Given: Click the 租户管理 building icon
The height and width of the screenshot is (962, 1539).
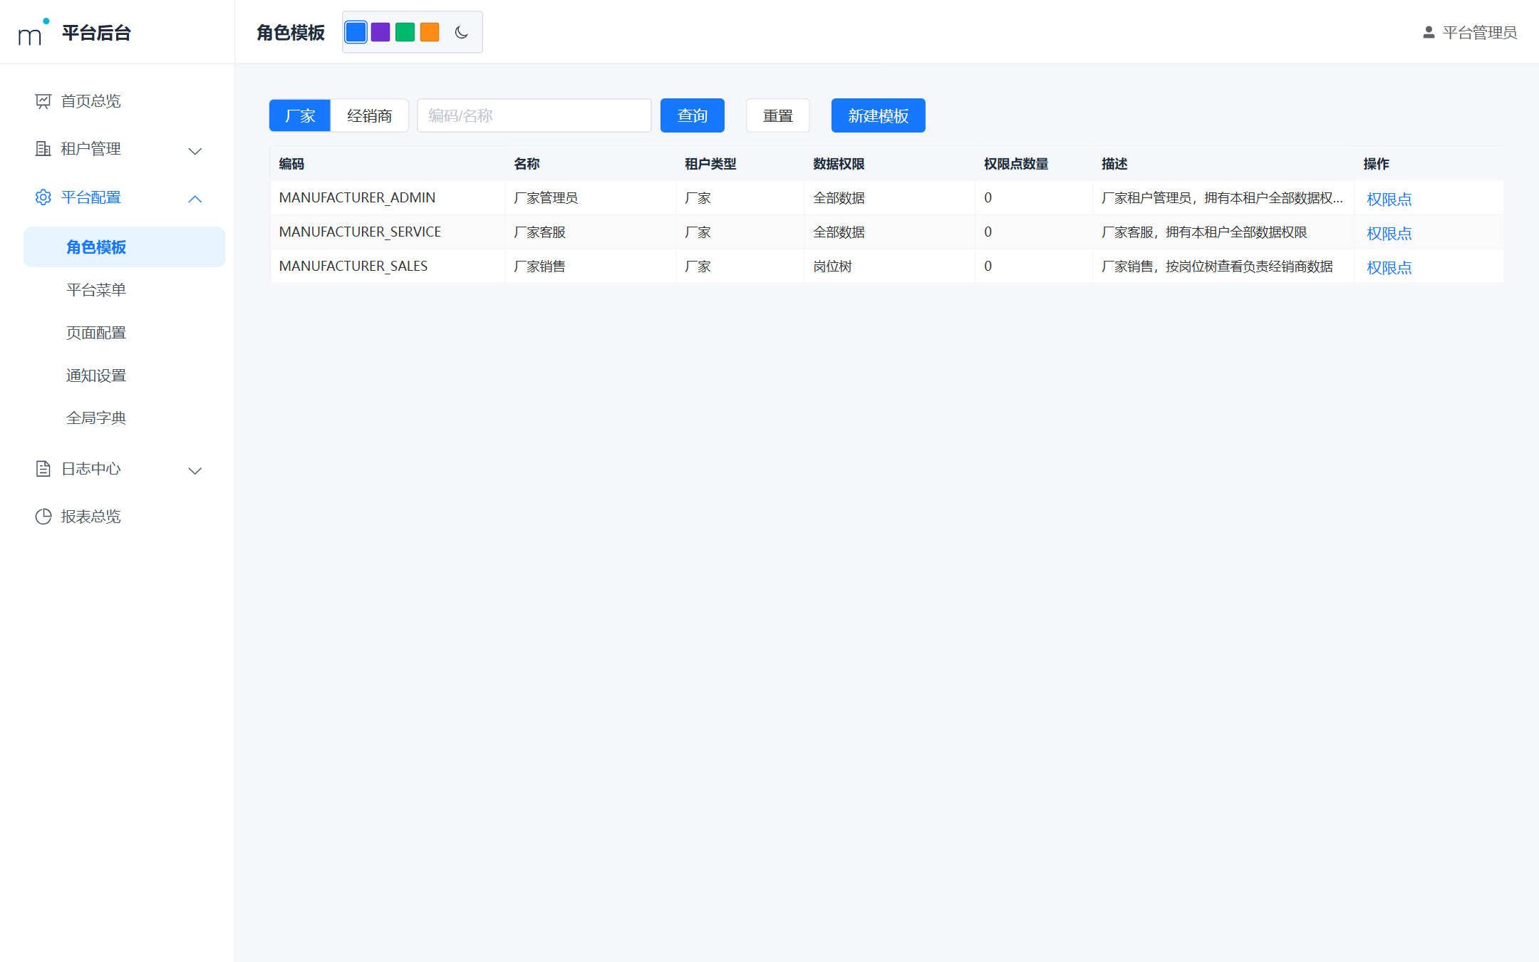Looking at the screenshot, I should (43, 149).
